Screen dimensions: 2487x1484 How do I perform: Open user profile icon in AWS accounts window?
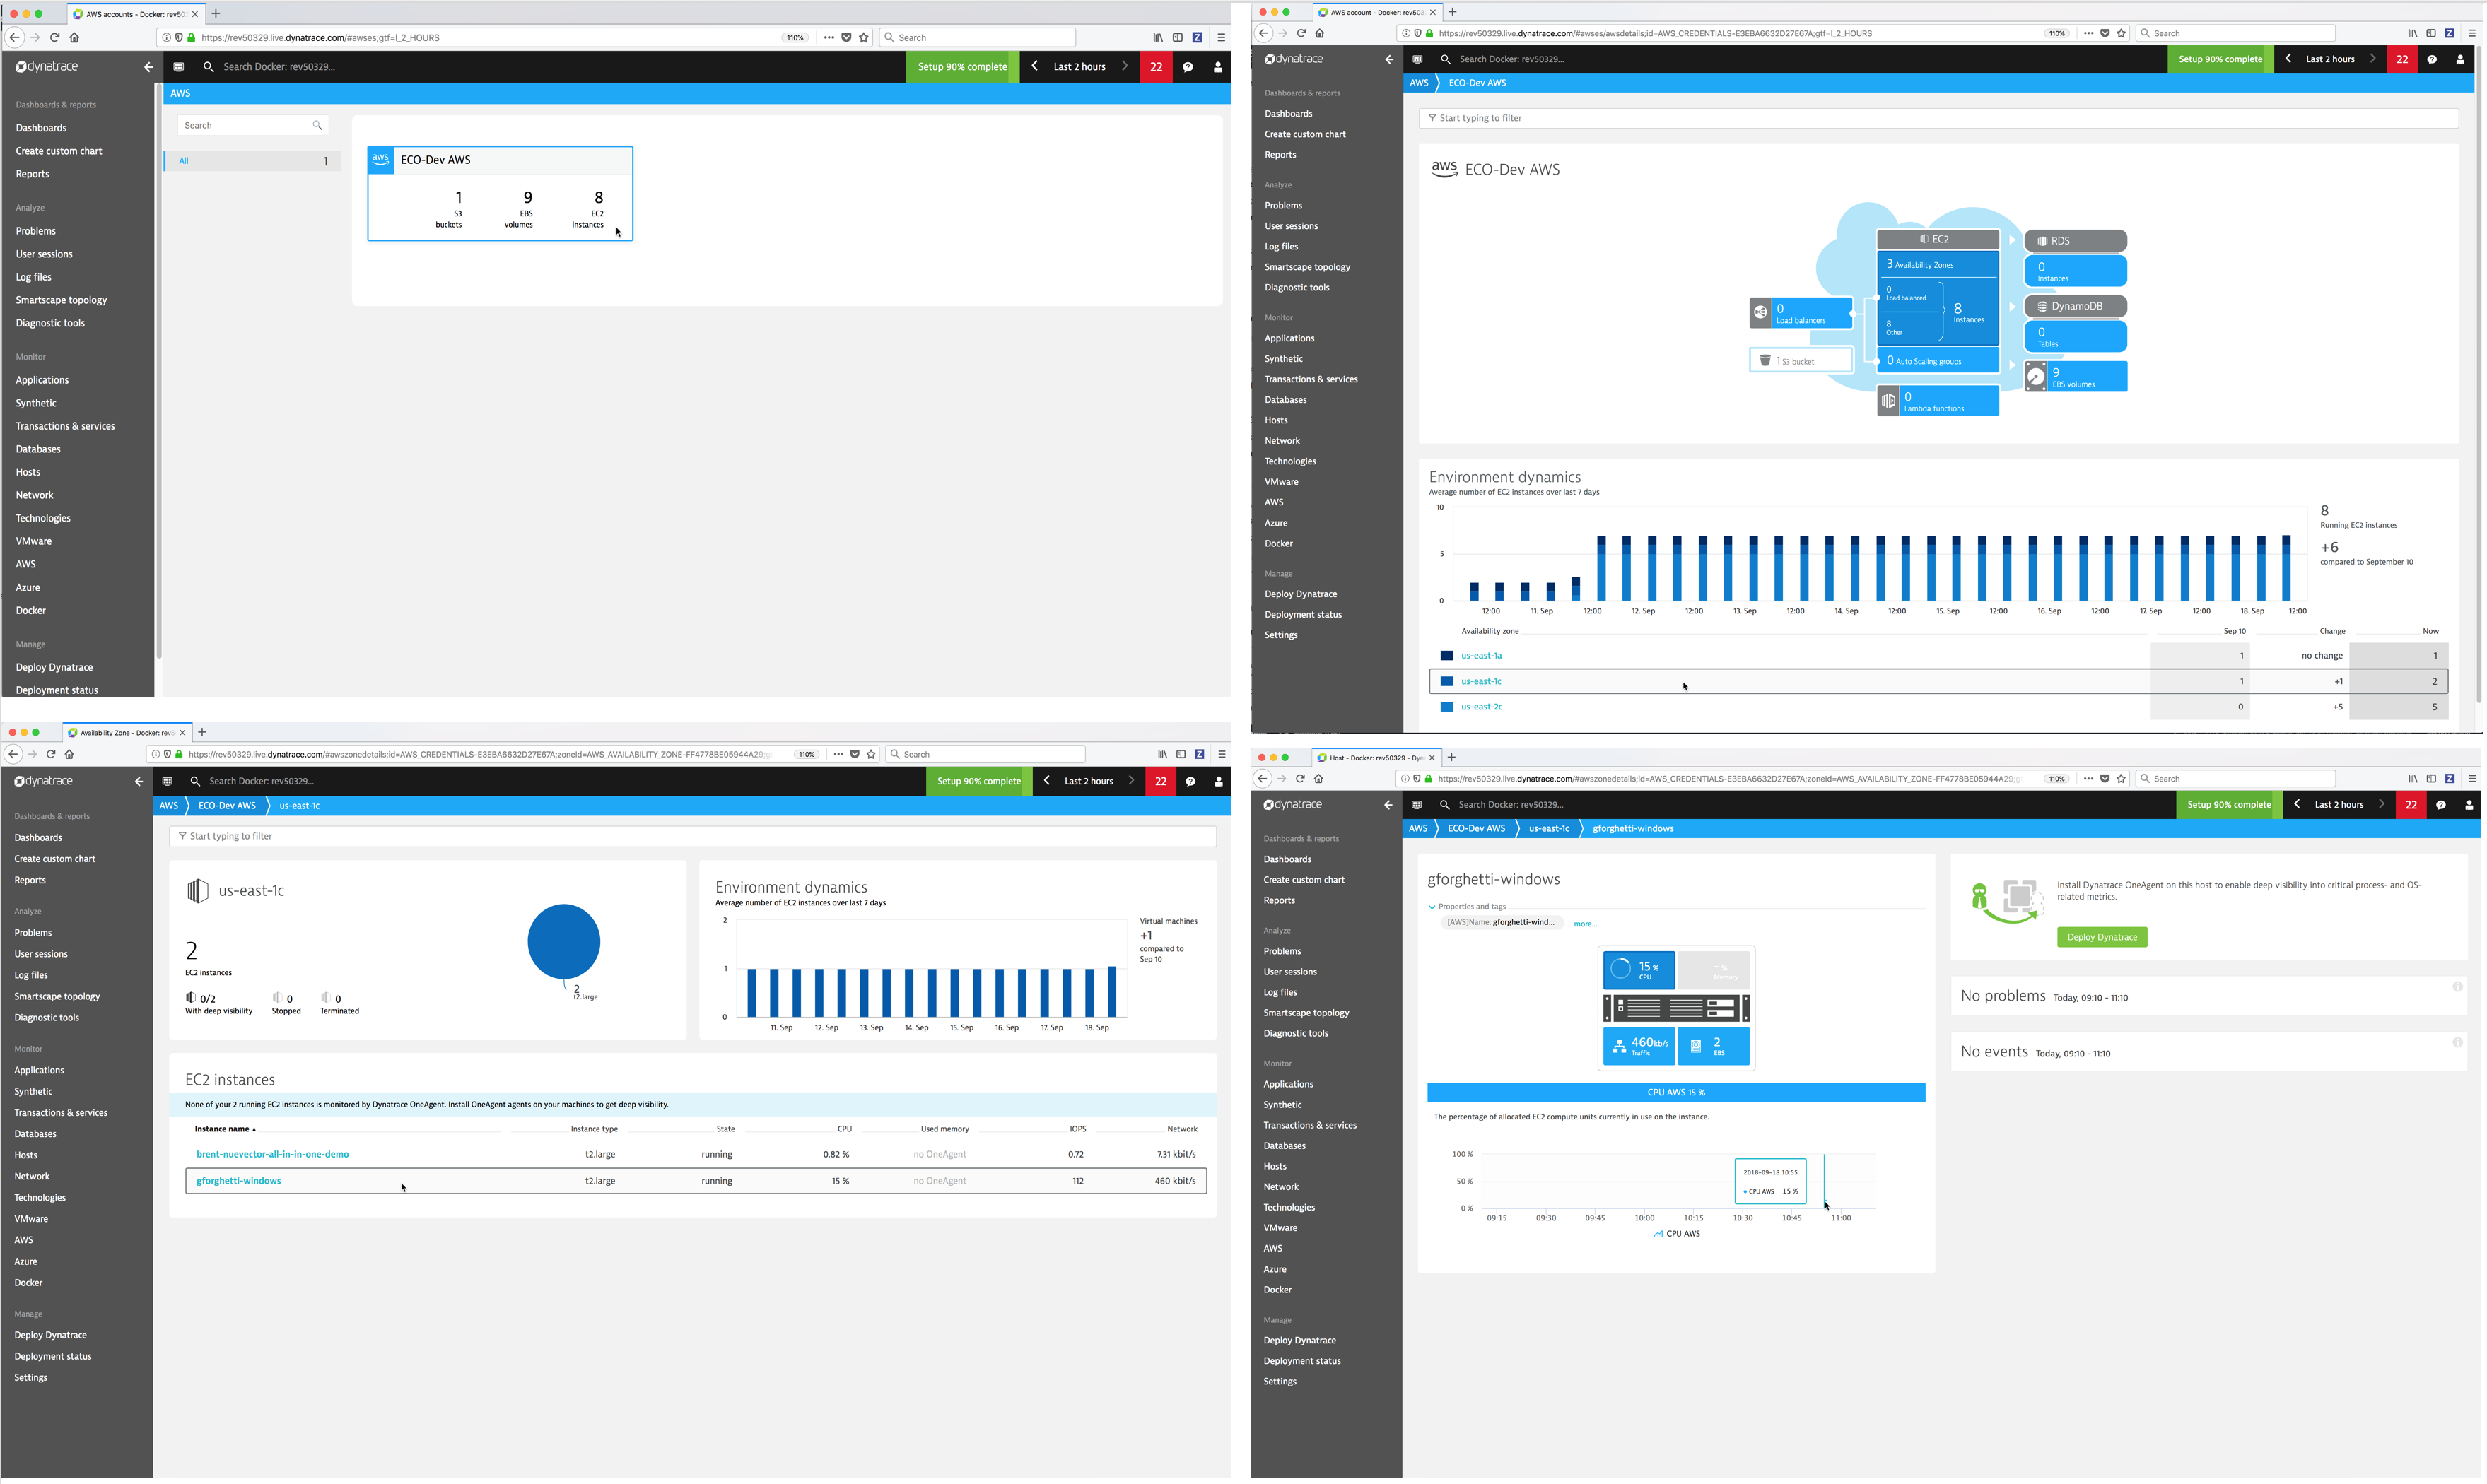point(1217,67)
